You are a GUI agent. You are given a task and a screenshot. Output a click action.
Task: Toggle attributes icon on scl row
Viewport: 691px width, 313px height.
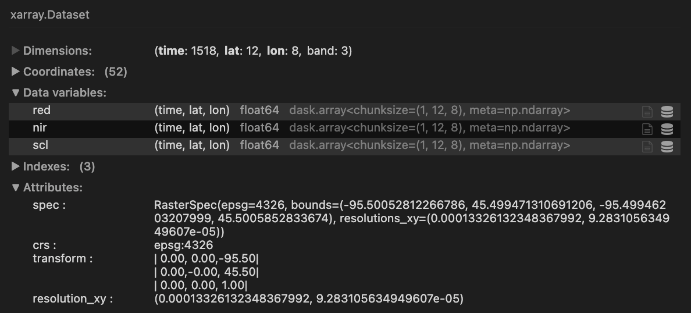[647, 147]
